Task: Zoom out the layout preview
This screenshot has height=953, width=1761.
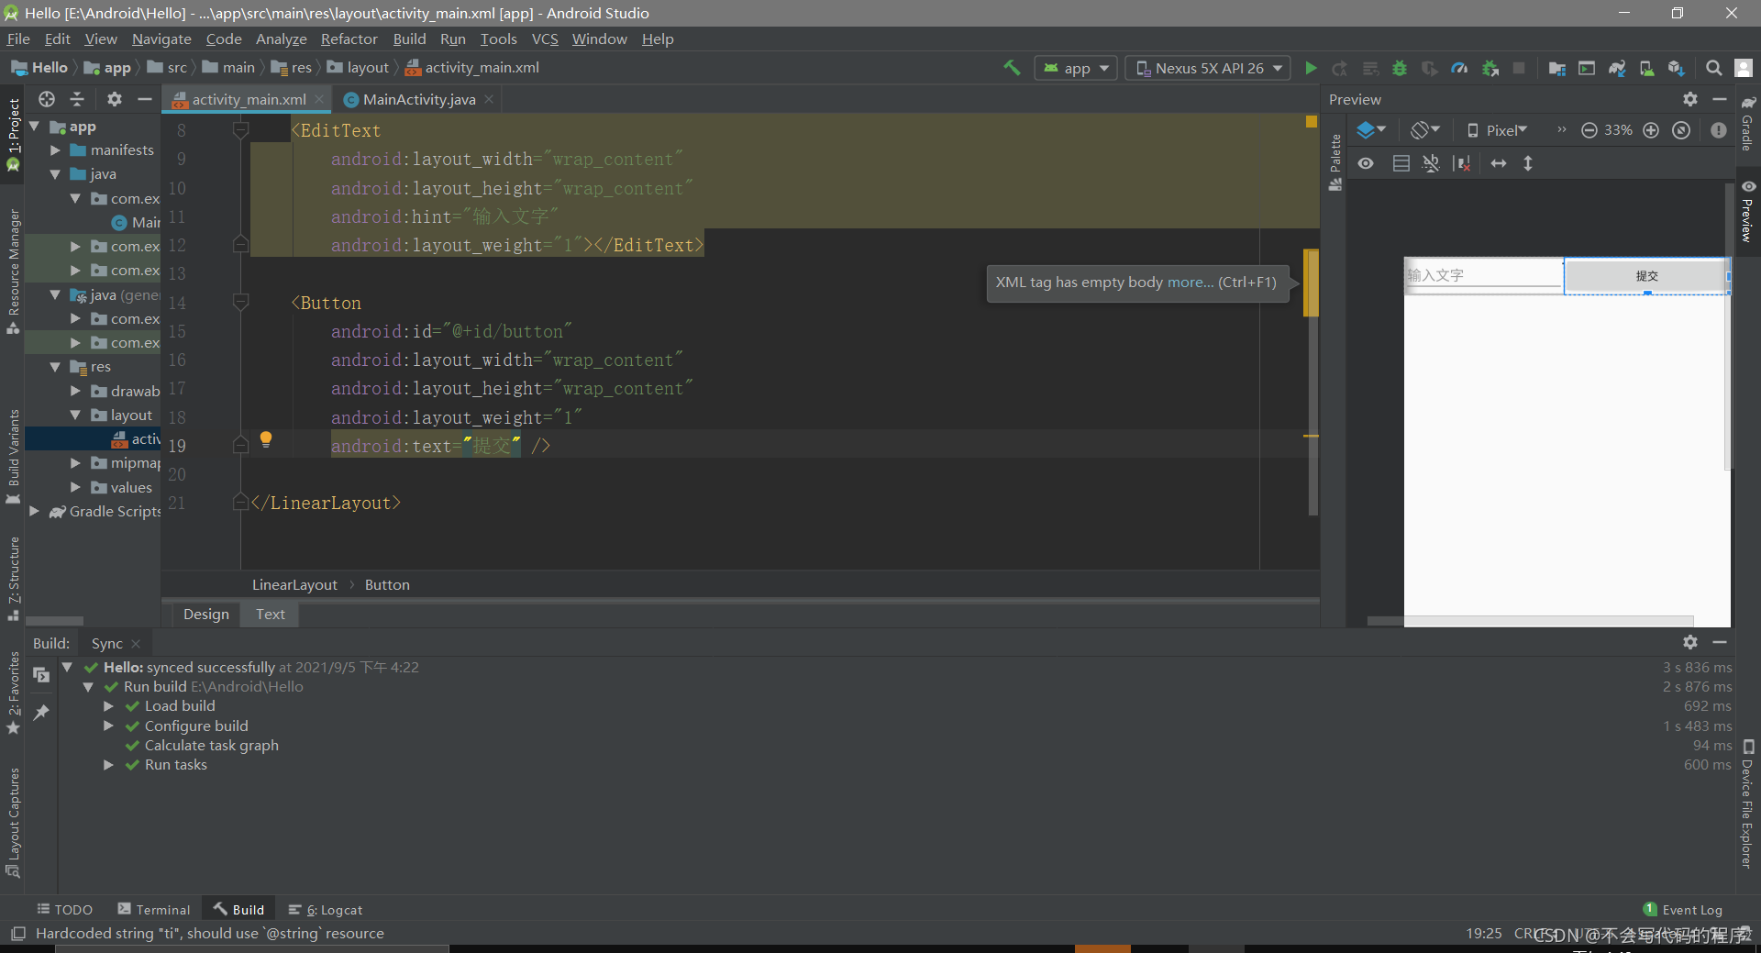Action: pos(1589,130)
